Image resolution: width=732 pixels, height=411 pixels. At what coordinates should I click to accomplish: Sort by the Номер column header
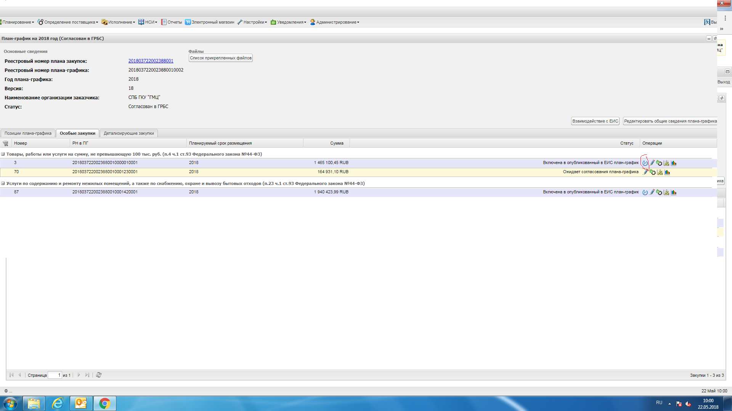click(x=41, y=143)
